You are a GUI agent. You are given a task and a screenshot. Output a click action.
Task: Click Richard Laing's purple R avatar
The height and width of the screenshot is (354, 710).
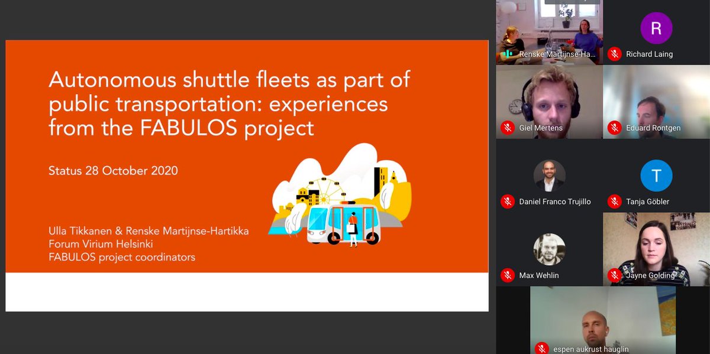tap(656, 28)
